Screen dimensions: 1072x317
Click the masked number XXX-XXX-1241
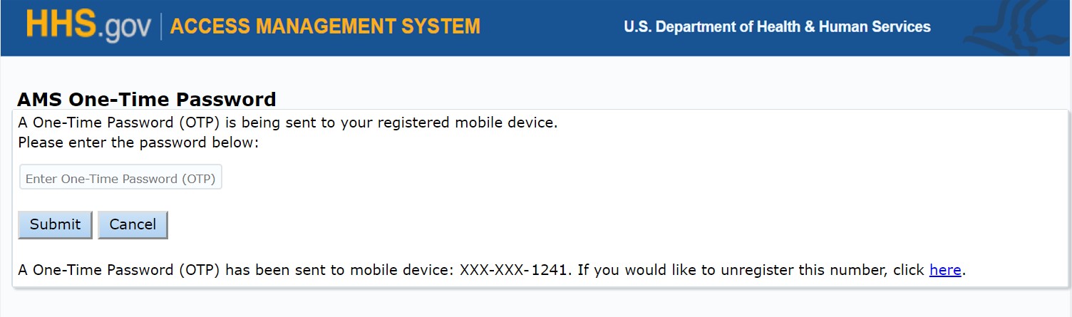[515, 270]
